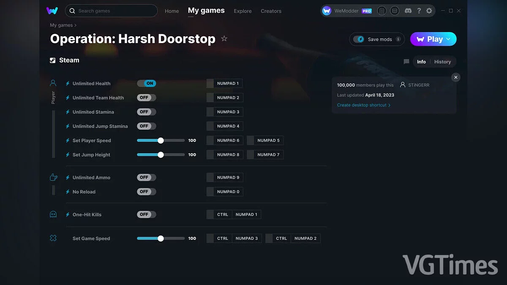Switch to the History tab
The image size is (507, 285).
point(442,62)
